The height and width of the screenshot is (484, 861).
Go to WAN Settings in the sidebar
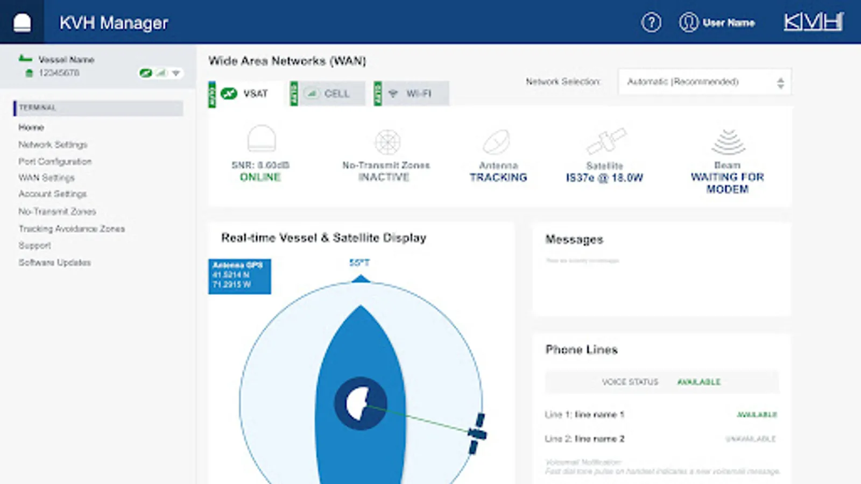[x=46, y=177]
